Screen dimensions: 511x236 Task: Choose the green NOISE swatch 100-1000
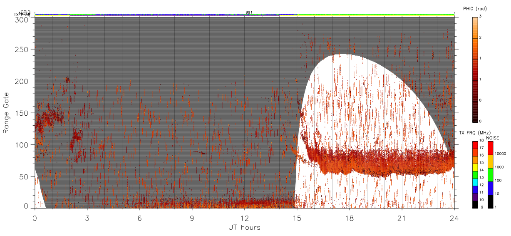click(x=490, y=175)
